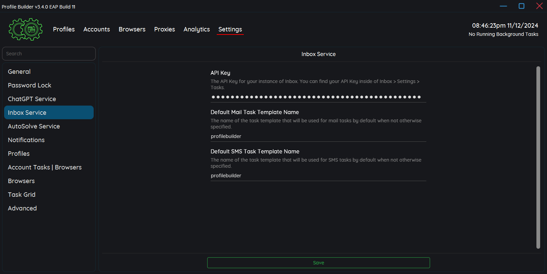The height and width of the screenshot is (274, 547).
Task: Click into the settings Search field
Action: [x=49, y=54]
